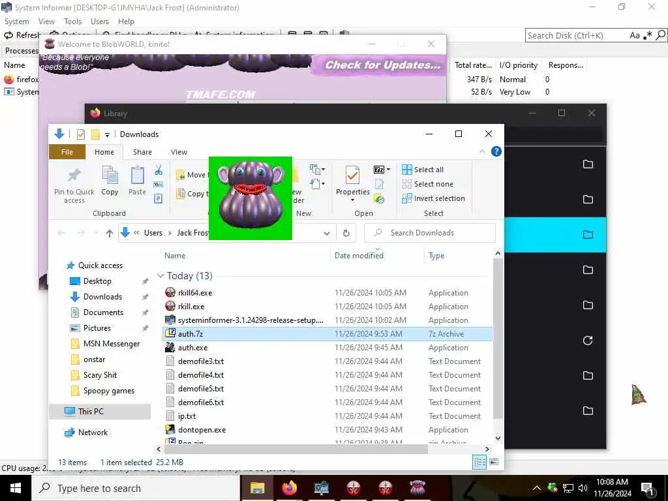Click the 7z open-with icon in ribbon
Viewport: 668px width, 501px height.
(x=379, y=170)
